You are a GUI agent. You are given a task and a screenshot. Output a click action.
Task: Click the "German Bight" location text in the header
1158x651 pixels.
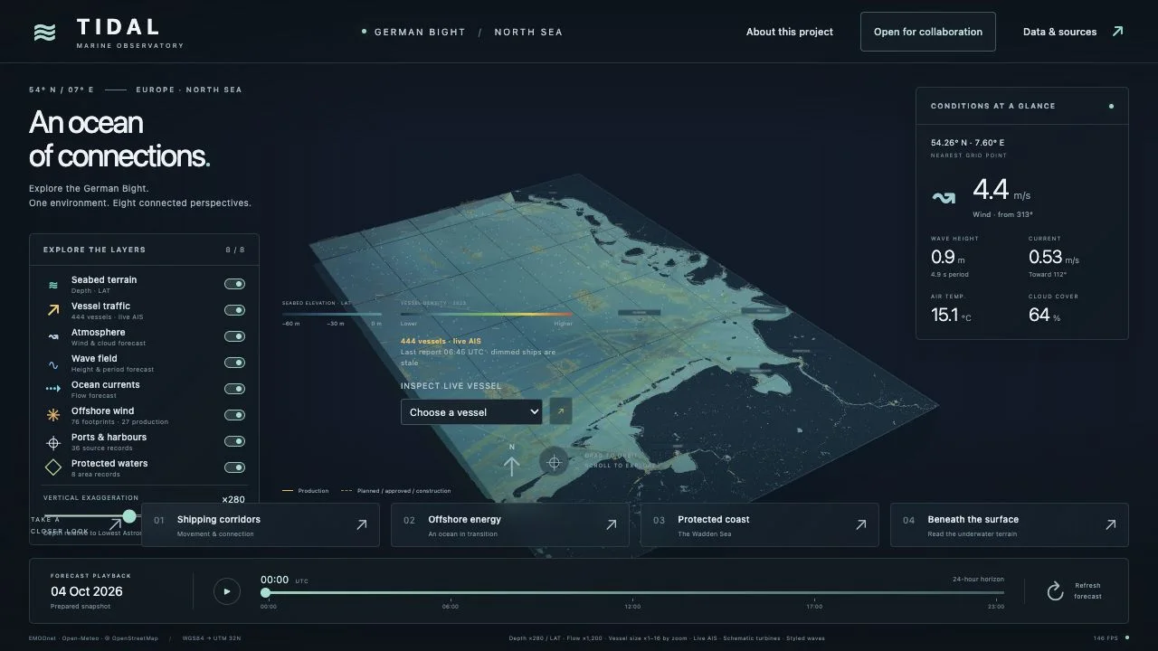[x=420, y=32]
